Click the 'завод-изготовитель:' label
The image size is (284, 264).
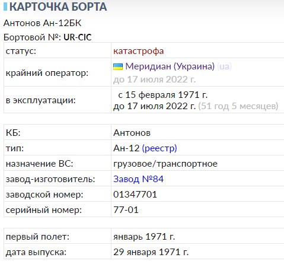pyautogui.click(x=50, y=179)
